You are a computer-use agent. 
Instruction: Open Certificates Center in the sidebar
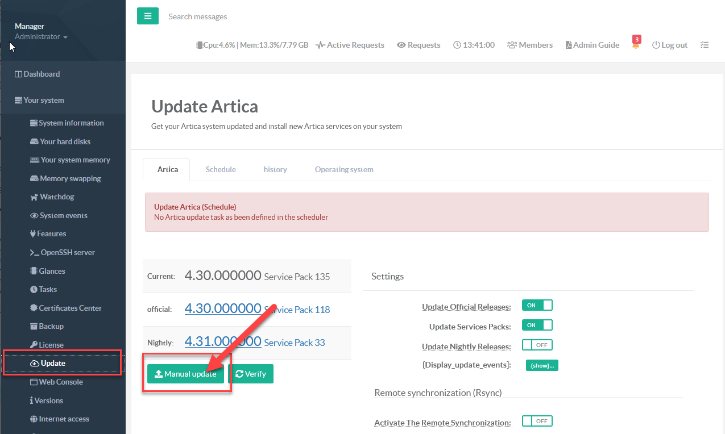click(x=70, y=308)
